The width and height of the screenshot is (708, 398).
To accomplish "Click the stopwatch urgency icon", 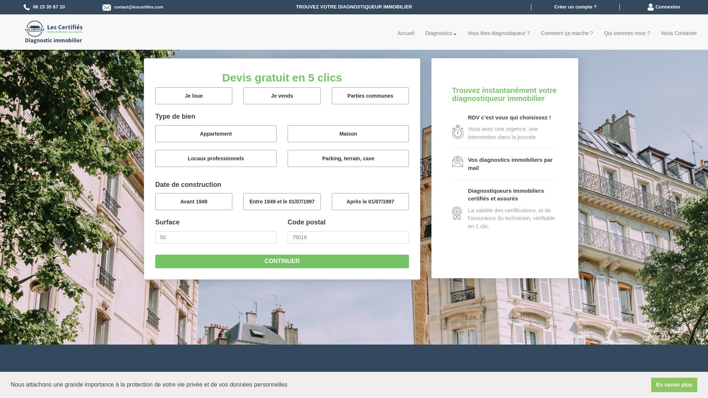I will point(457,132).
